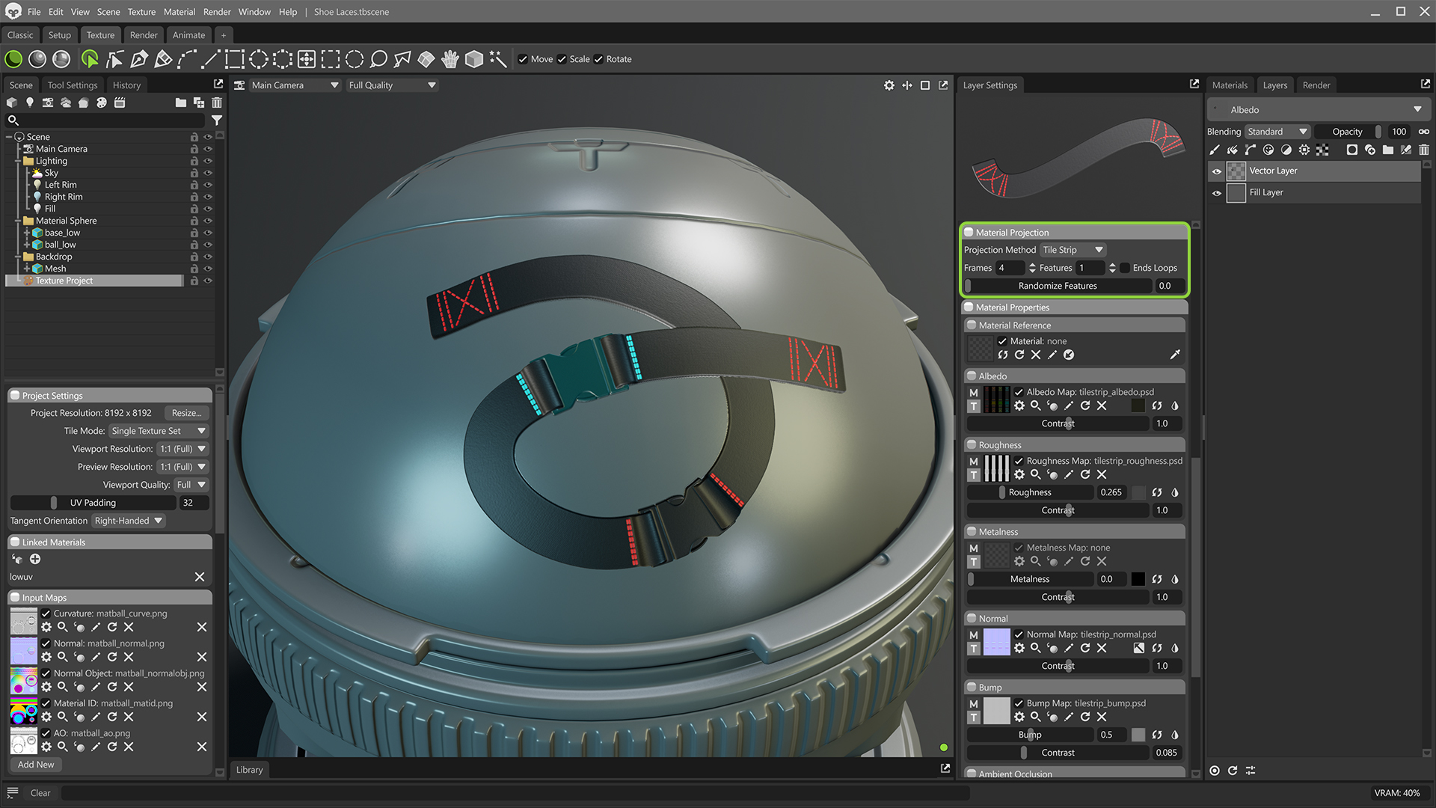Toggle the Scale checkbox
The height and width of the screenshot is (808, 1436).
pyautogui.click(x=562, y=59)
